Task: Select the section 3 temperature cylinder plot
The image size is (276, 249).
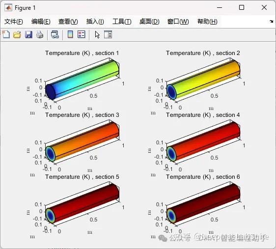Action: (x=83, y=142)
